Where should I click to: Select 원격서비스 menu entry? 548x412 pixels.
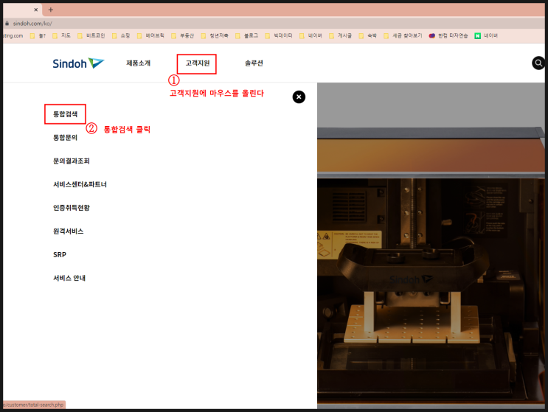69,231
